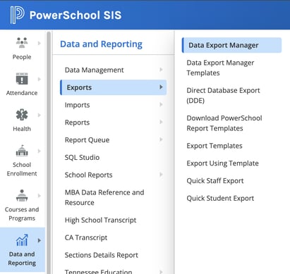Expand the arrow beside Data and Reporting
This screenshot has width=290, height=274.
coord(40,240)
